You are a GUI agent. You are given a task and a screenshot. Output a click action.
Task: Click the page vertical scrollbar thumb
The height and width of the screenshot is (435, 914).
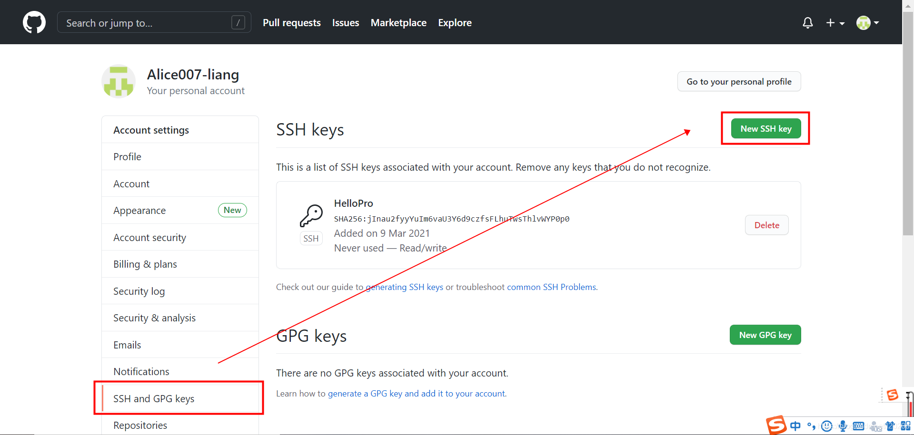coord(908,124)
